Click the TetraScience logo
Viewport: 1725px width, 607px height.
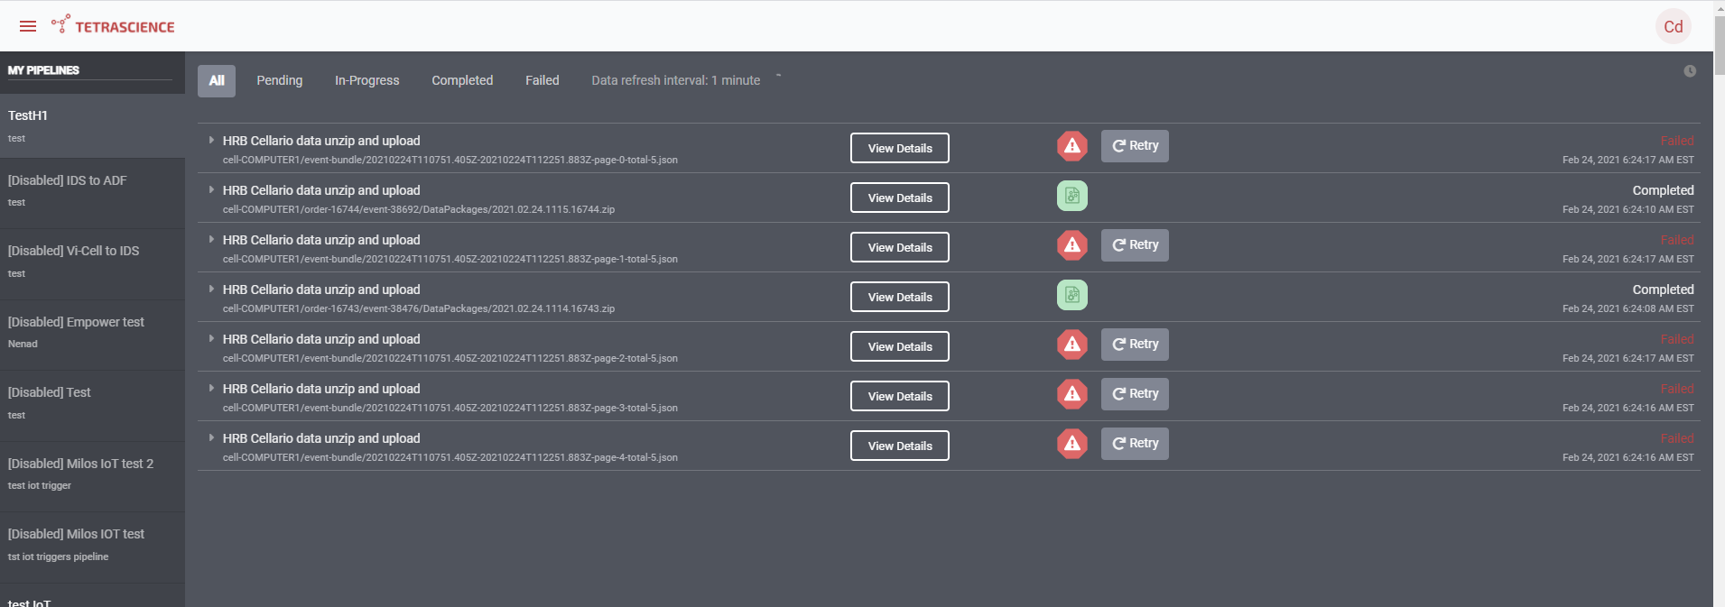tap(113, 25)
